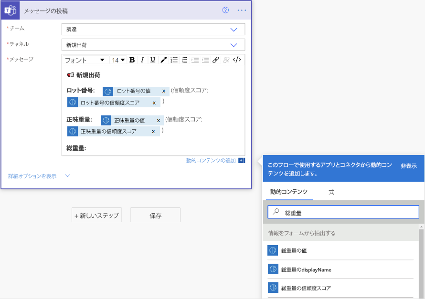Click the 新規出荷 heading text in message

tap(88, 75)
